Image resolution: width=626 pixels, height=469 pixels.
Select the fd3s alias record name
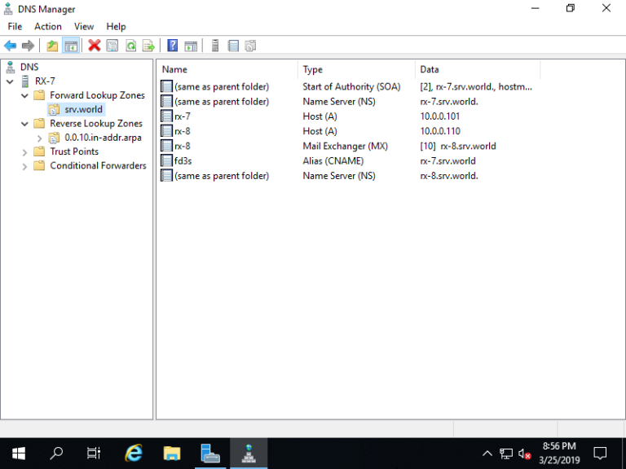click(x=183, y=160)
